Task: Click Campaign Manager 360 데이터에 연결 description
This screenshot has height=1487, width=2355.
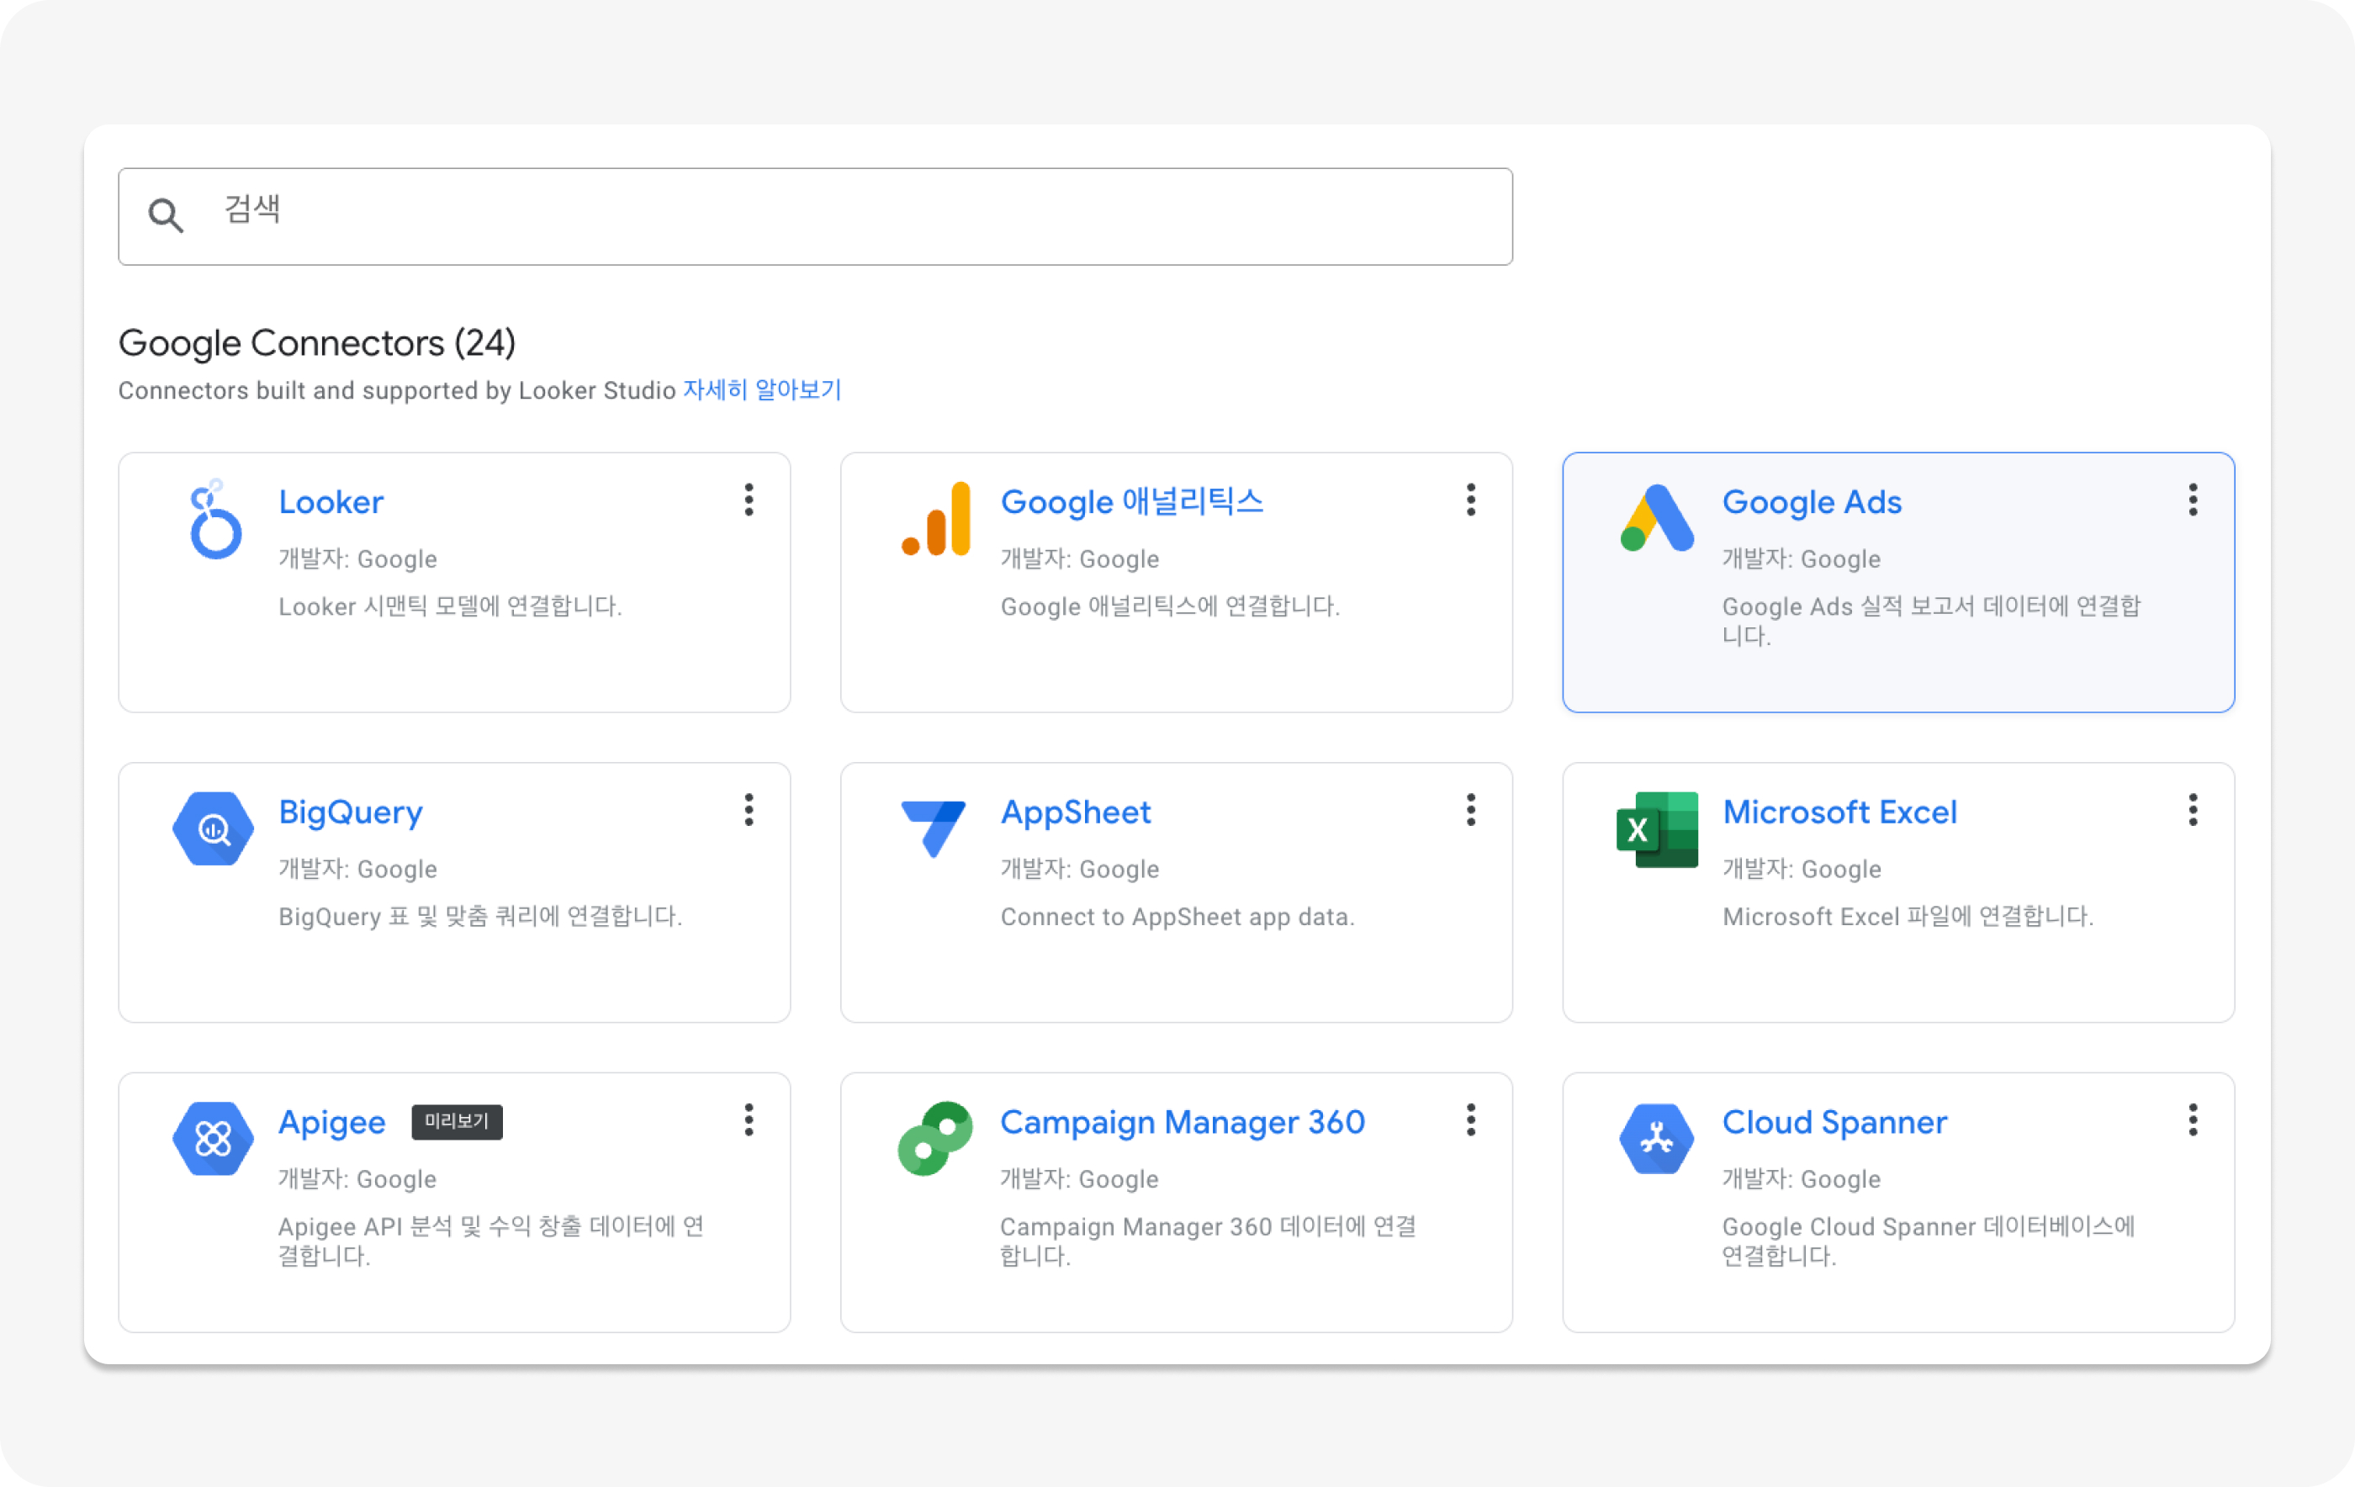Action: tap(1208, 1241)
